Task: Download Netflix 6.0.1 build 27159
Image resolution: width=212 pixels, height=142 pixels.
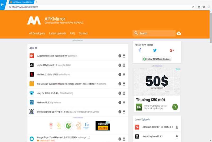Action: [x=124, y=74]
